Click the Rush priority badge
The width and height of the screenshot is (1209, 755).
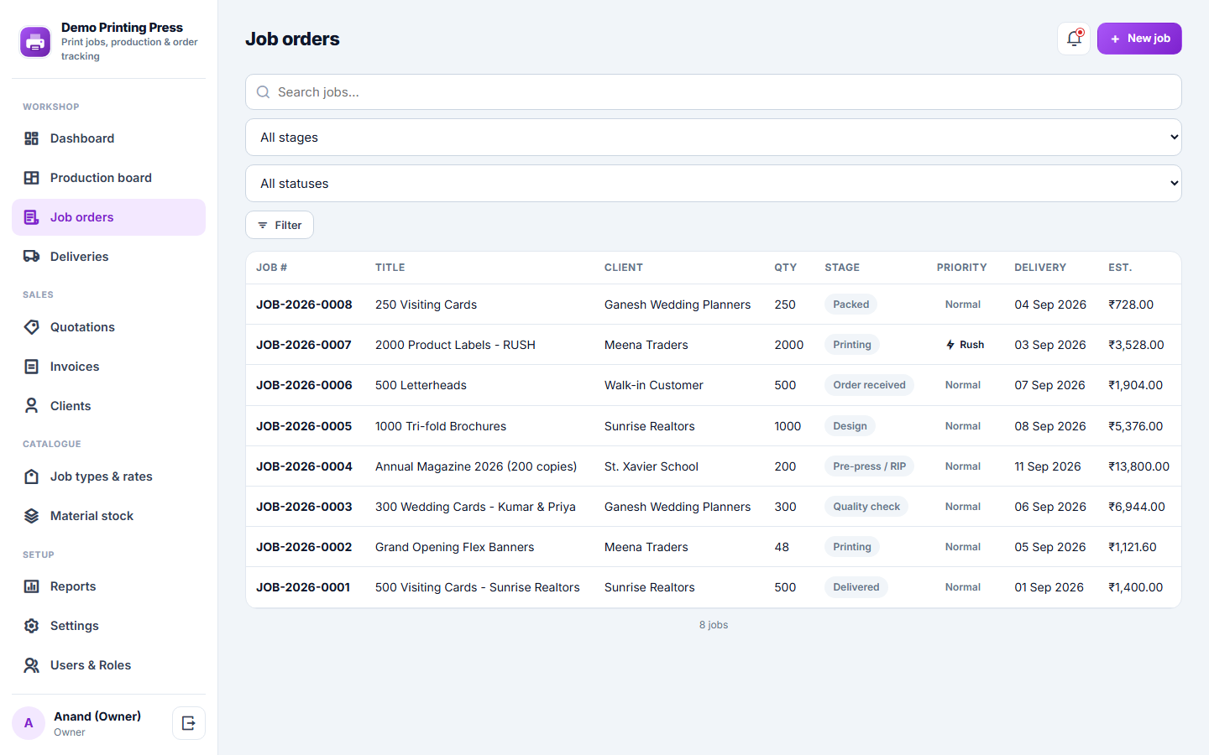965,345
